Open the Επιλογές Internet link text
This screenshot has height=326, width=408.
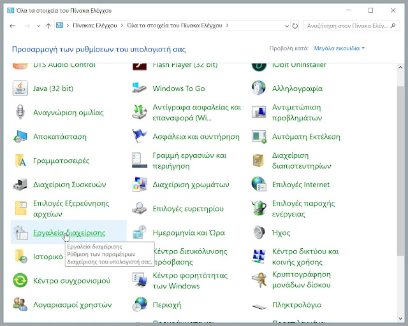pyautogui.click(x=301, y=185)
